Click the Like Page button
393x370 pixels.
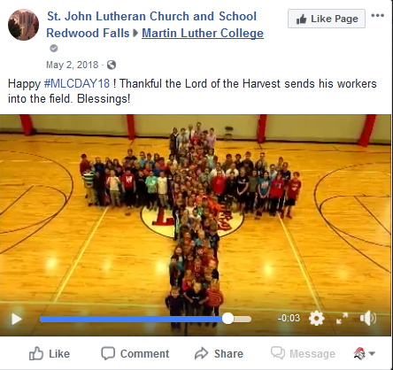[x=327, y=19]
